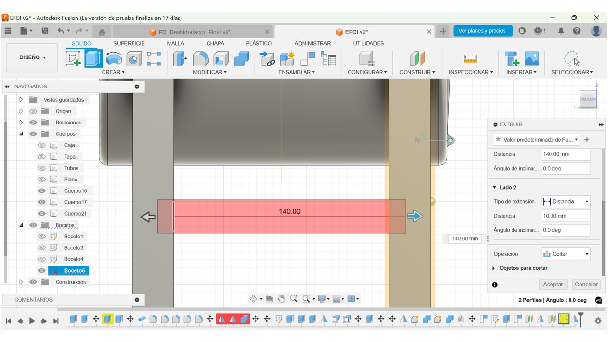The image size is (608, 342).
Task: Select the Extrude tool in toolbar
Action: (93, 59)
